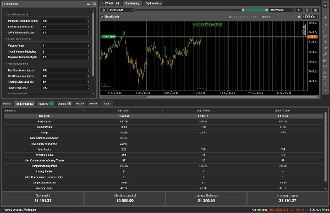
Task: Click the SELL Distance Factor input field
Action: click(65, 32)
